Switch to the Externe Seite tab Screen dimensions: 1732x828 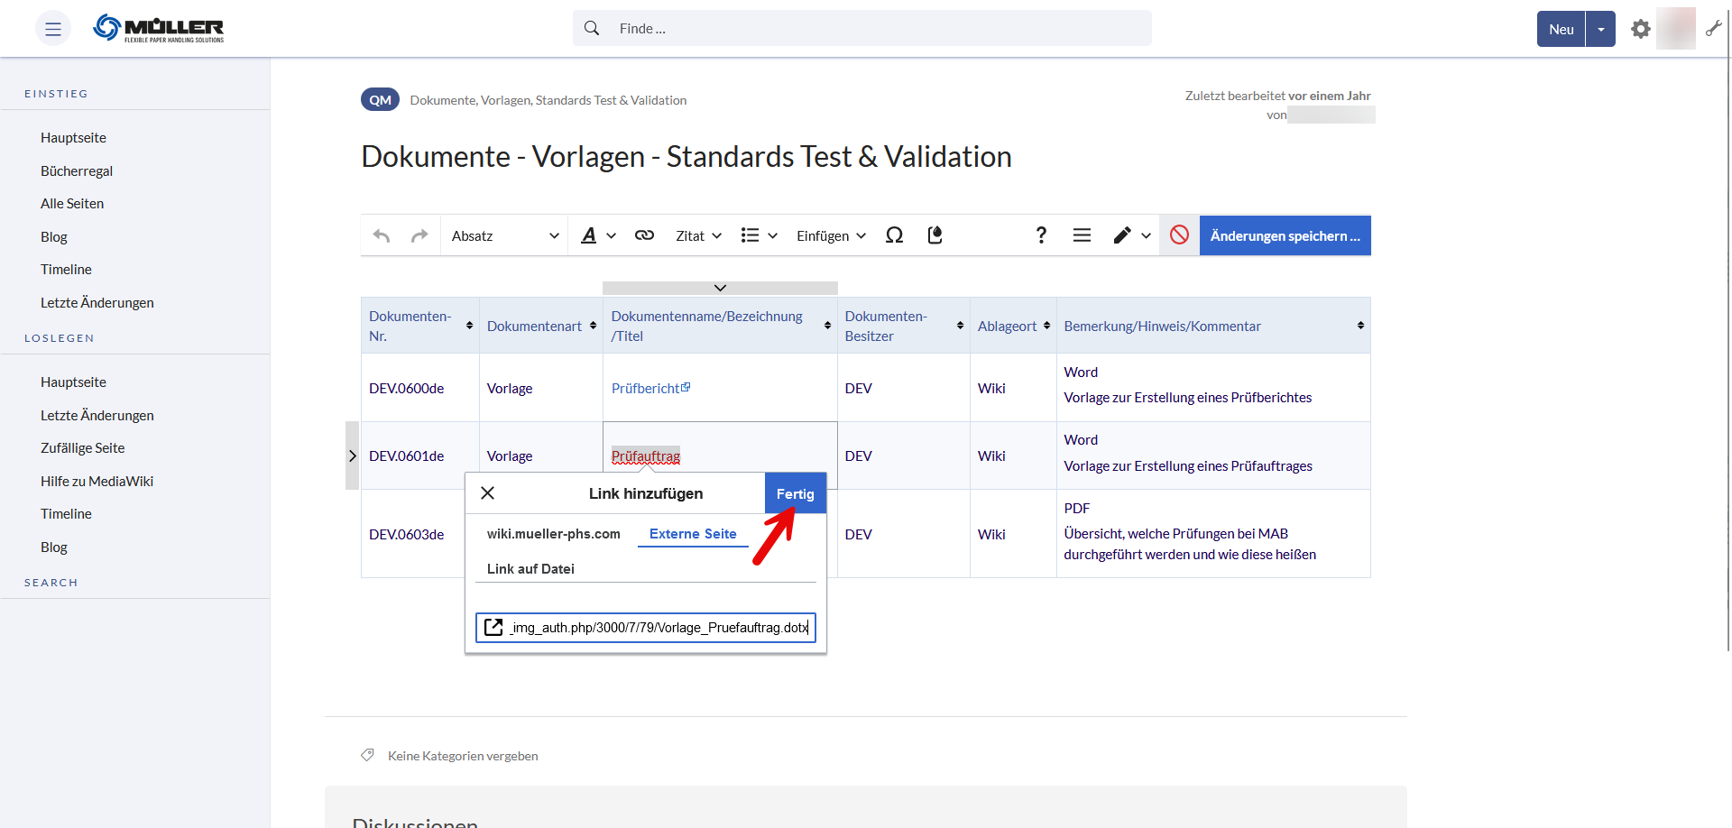click(693, 534)
